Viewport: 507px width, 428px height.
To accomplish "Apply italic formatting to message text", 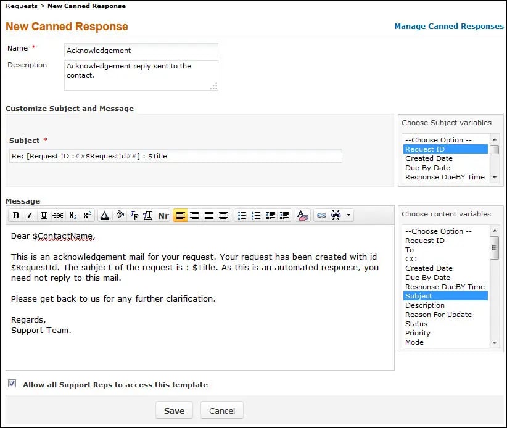I will point(29,215).
